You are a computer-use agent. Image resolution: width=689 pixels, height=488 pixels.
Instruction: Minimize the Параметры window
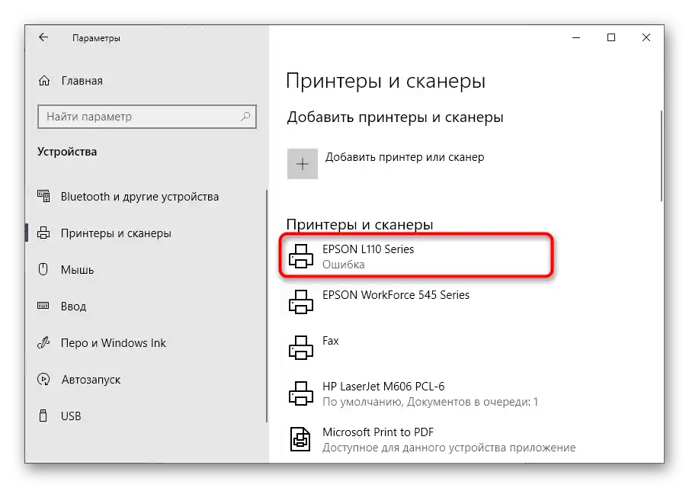(x=576, y=38)
